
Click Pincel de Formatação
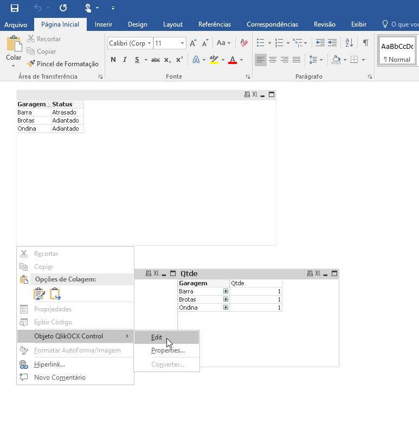click(63, 64)
